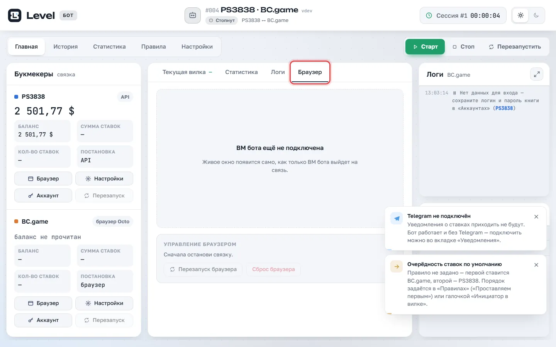Image resolution: width=556 pixels, height=347 pixels.
Task: Click the Level logo icon
Action: pyautogui.click(x=15, y=15)
